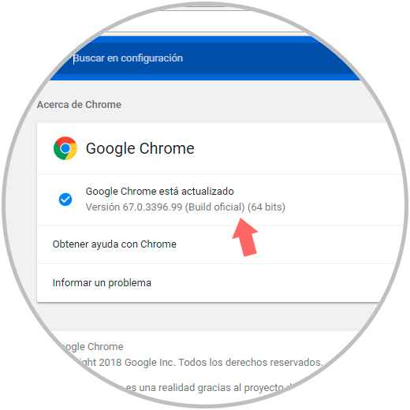410x410 pixels.
Task: Click the Acerca de Chrome heading
Action: pos(79,105)
